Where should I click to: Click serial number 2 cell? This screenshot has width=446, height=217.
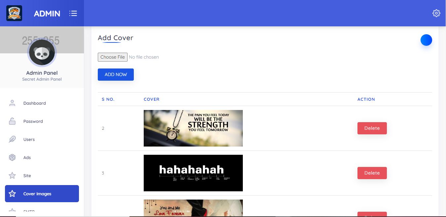[103, 128]
